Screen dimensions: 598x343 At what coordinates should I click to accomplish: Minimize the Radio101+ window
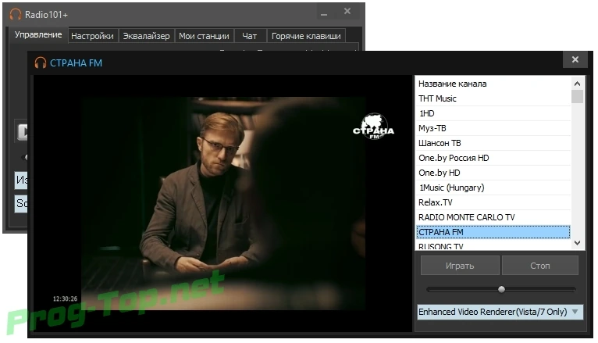coord(324,14)
